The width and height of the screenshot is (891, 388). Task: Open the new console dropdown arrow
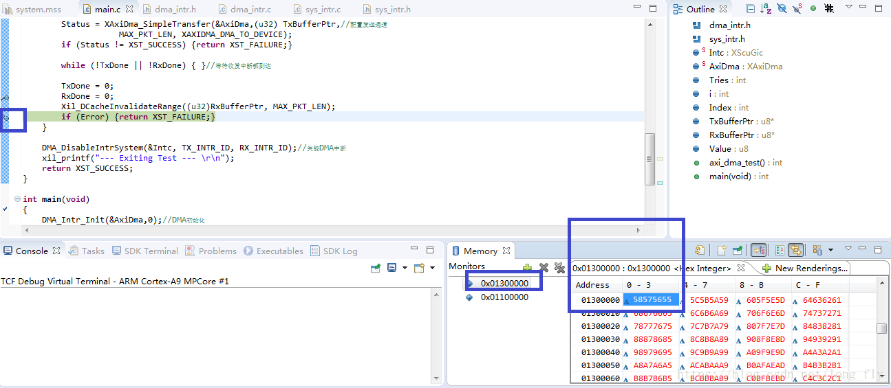point(432,268)
